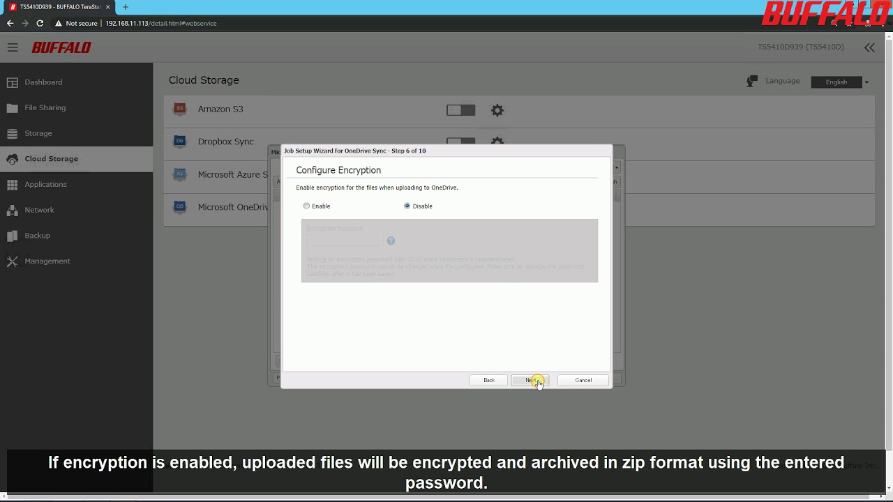Select the Disable encryption radio button

[407, 206]
